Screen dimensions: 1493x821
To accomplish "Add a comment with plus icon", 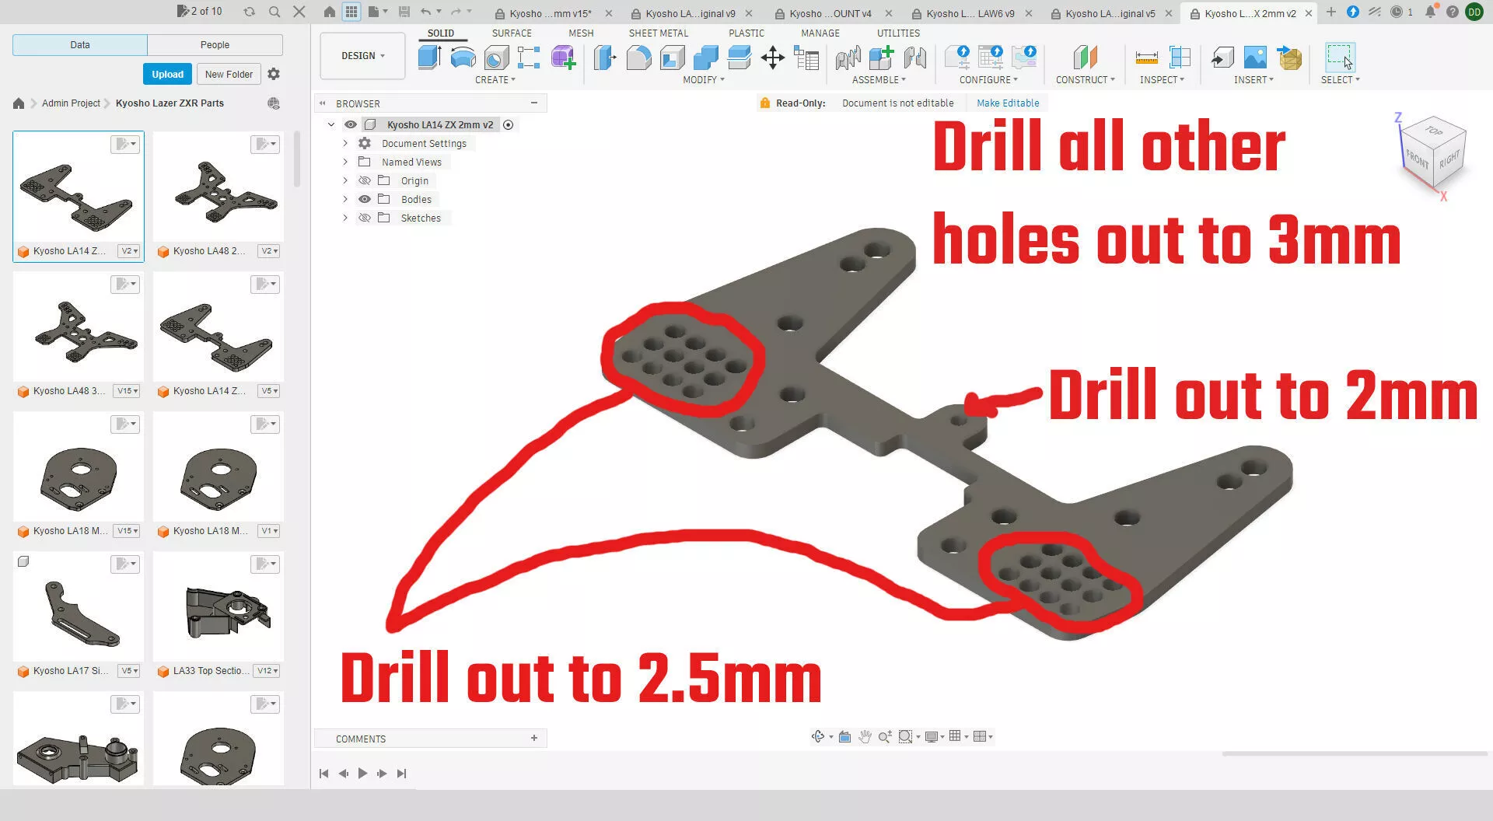I will (534, 738).
